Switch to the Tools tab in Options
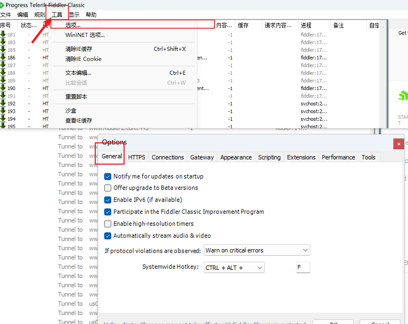408x324 pixels. pos(369,158)
